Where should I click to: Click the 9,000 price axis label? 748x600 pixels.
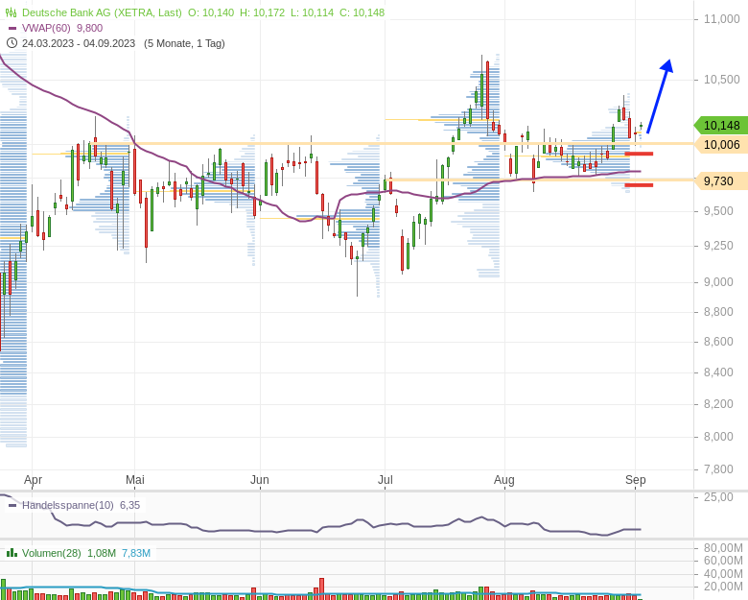point(718,282)
